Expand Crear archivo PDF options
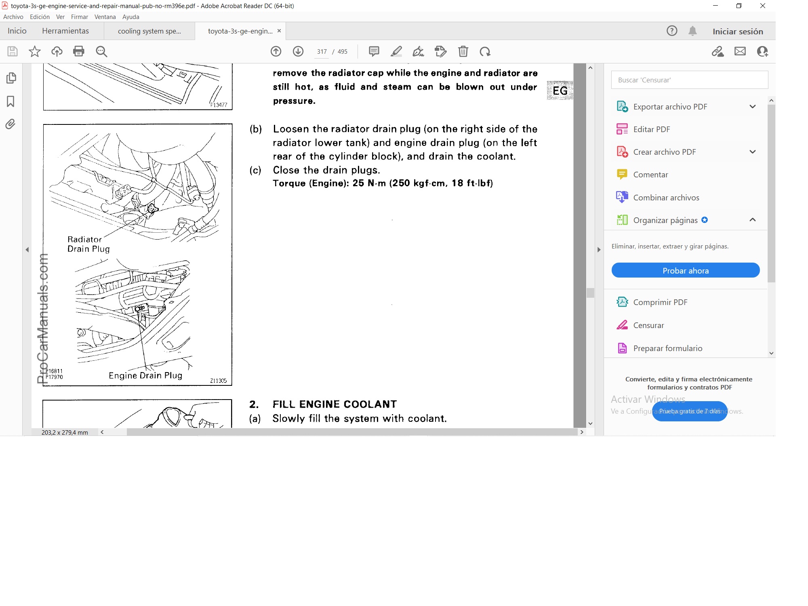 pyautogui.click(x=752, y=152)
